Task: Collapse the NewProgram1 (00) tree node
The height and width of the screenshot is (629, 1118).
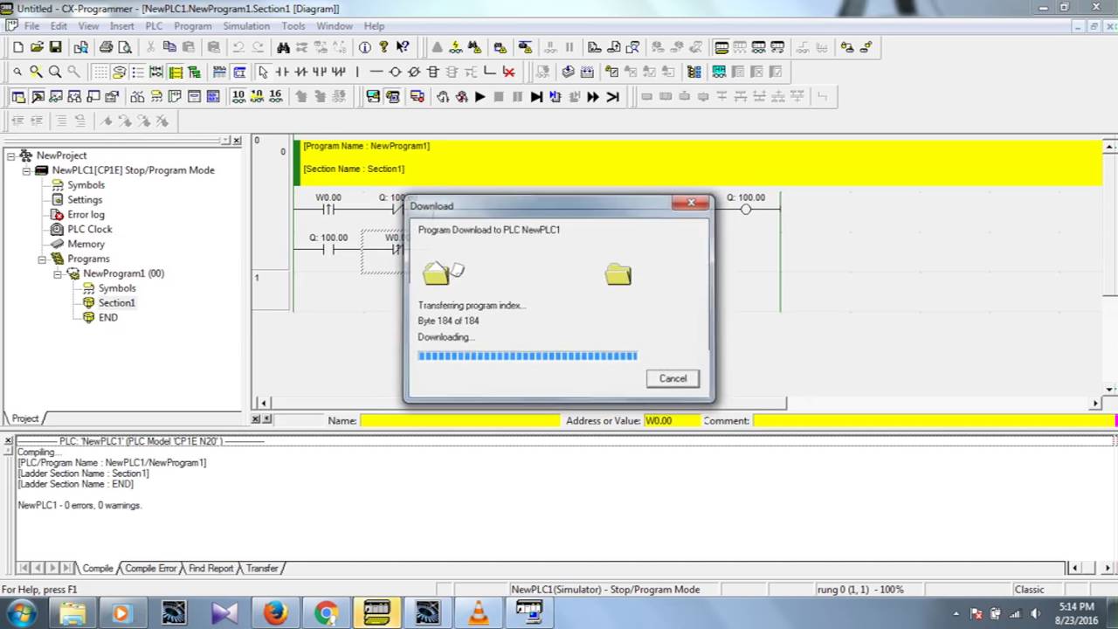Action: [58, 274]
